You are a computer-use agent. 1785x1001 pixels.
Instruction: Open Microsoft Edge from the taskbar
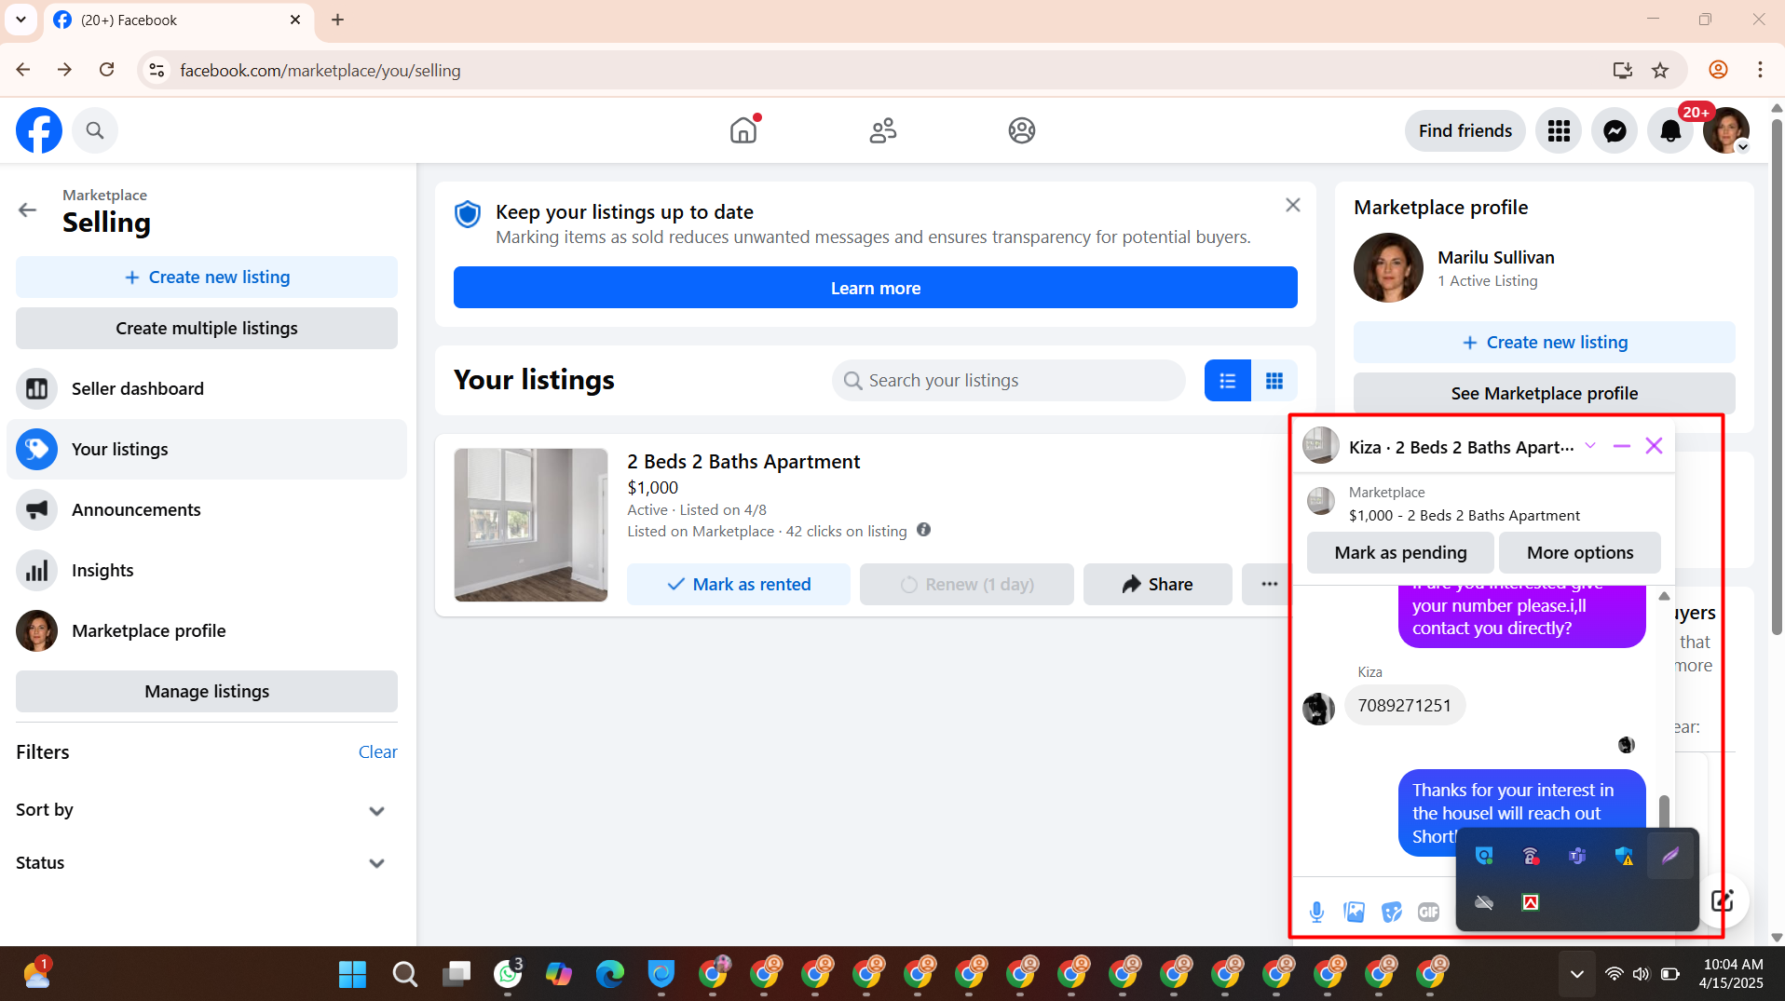click(610, 974)
